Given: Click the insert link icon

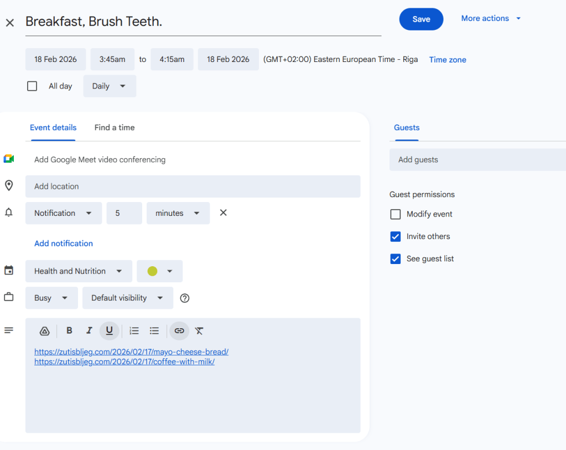Looking at the screenshot, I should click(179, 330).
